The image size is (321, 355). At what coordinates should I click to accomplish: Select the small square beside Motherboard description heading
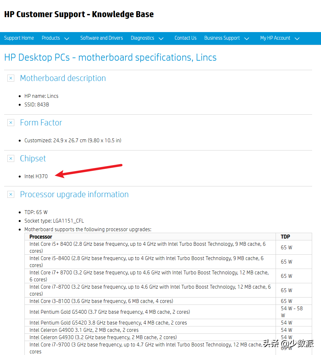(x=10, y=78)
